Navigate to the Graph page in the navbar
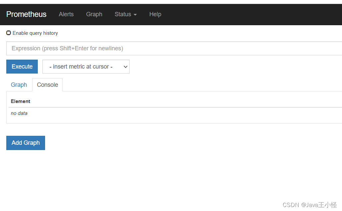This screenshot has height=211, width=342. 94,14
